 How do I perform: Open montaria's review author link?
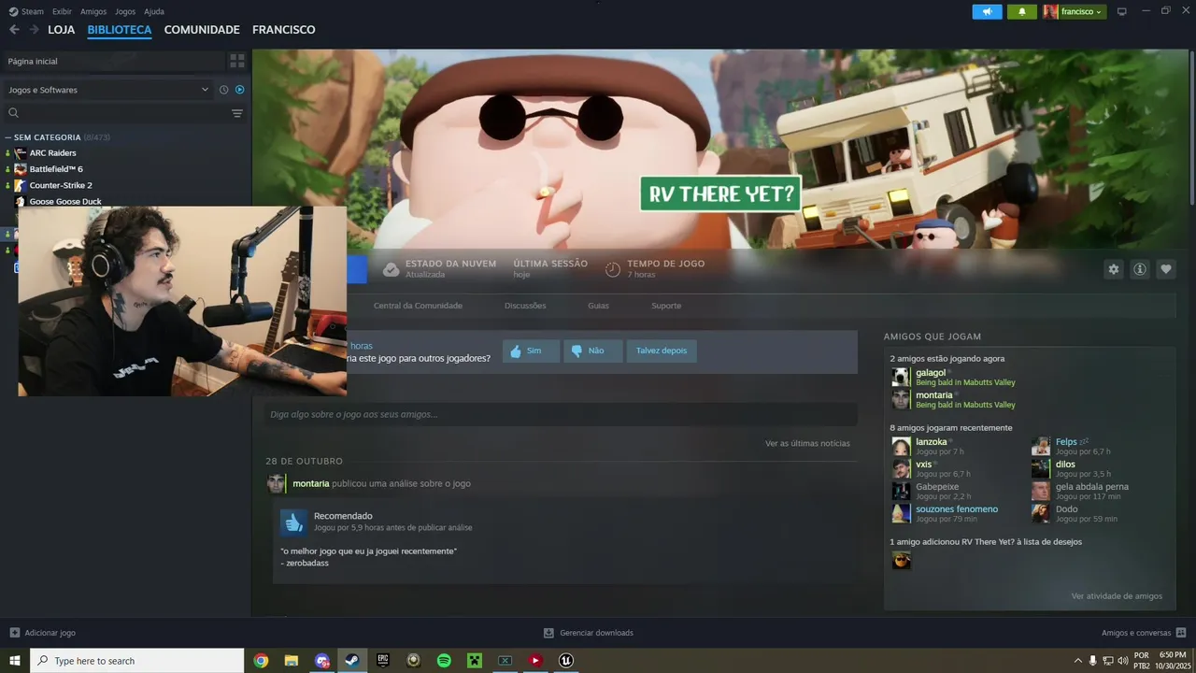tap(311, 483)
